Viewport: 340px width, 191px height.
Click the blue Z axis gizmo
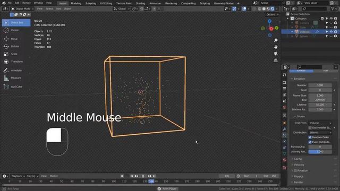pyautogui.click(x=269, y=21)
